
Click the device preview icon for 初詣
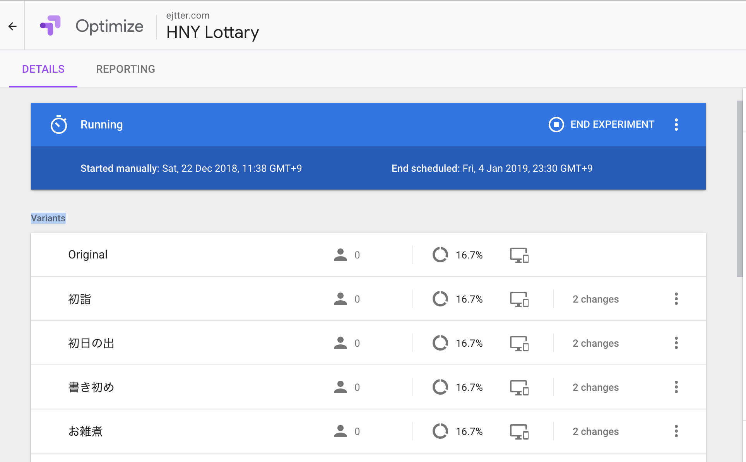coord(519,299)
